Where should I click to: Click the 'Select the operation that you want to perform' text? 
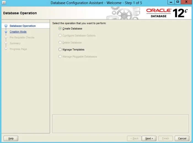pos(79,23)
